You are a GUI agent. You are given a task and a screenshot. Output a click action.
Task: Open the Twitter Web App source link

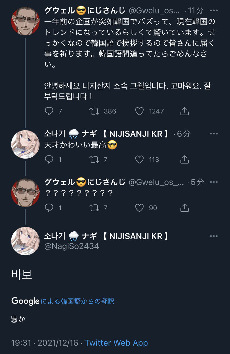coord(116,343)
